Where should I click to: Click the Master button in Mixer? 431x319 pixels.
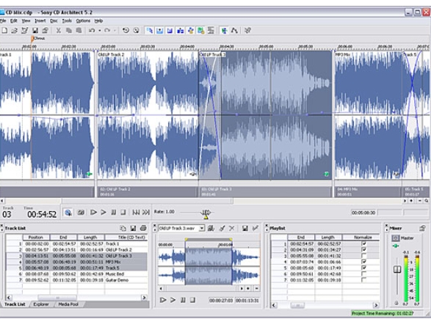[x=396, y=238]
